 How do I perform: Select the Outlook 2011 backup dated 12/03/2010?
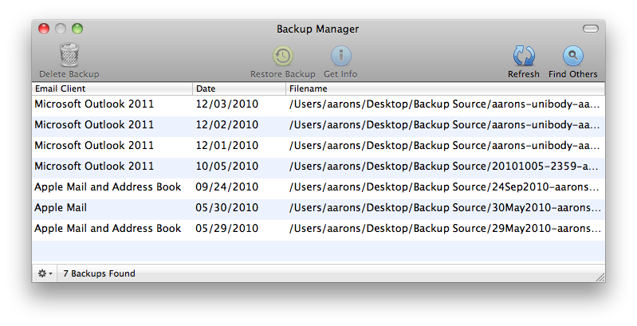(x=319, y=104)
